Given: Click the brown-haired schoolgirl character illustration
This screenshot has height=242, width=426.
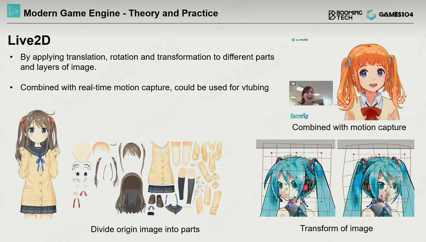Looking at the screenshot, I should coord(38,165).
